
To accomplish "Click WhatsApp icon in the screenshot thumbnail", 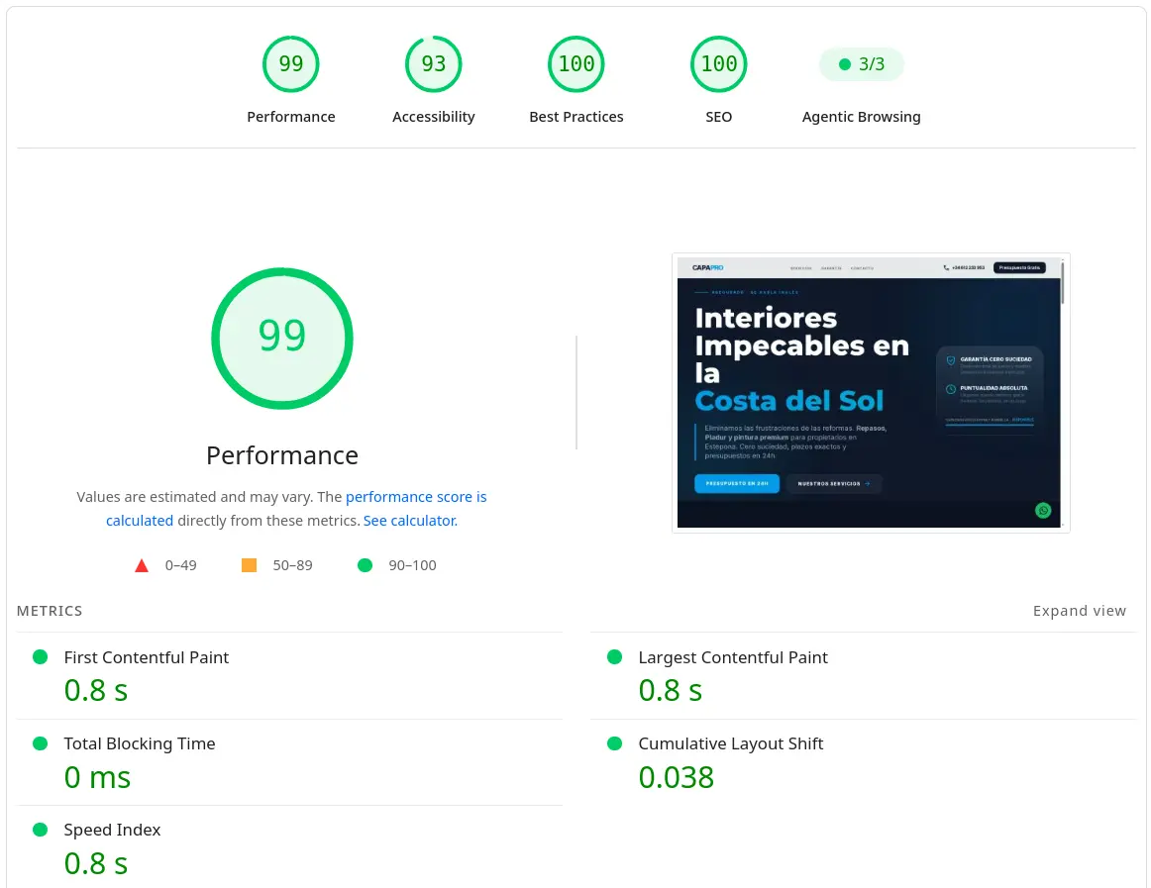I will [1042, 510].
